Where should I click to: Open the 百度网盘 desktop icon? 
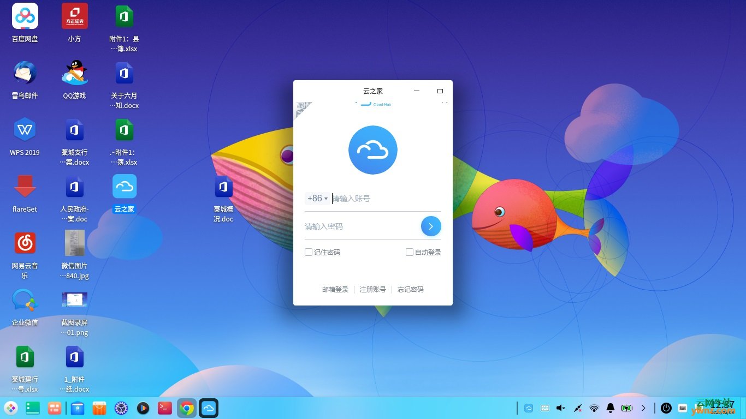[x=25, y=23]
